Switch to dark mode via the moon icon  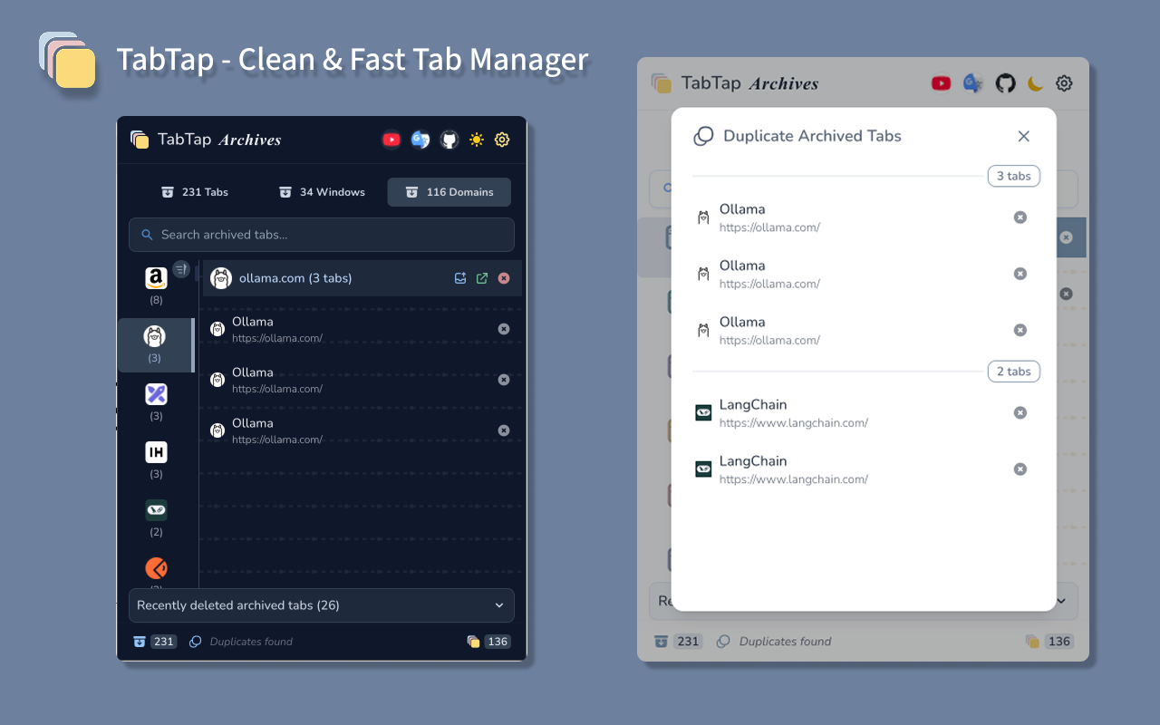(x=1036, y=83)
